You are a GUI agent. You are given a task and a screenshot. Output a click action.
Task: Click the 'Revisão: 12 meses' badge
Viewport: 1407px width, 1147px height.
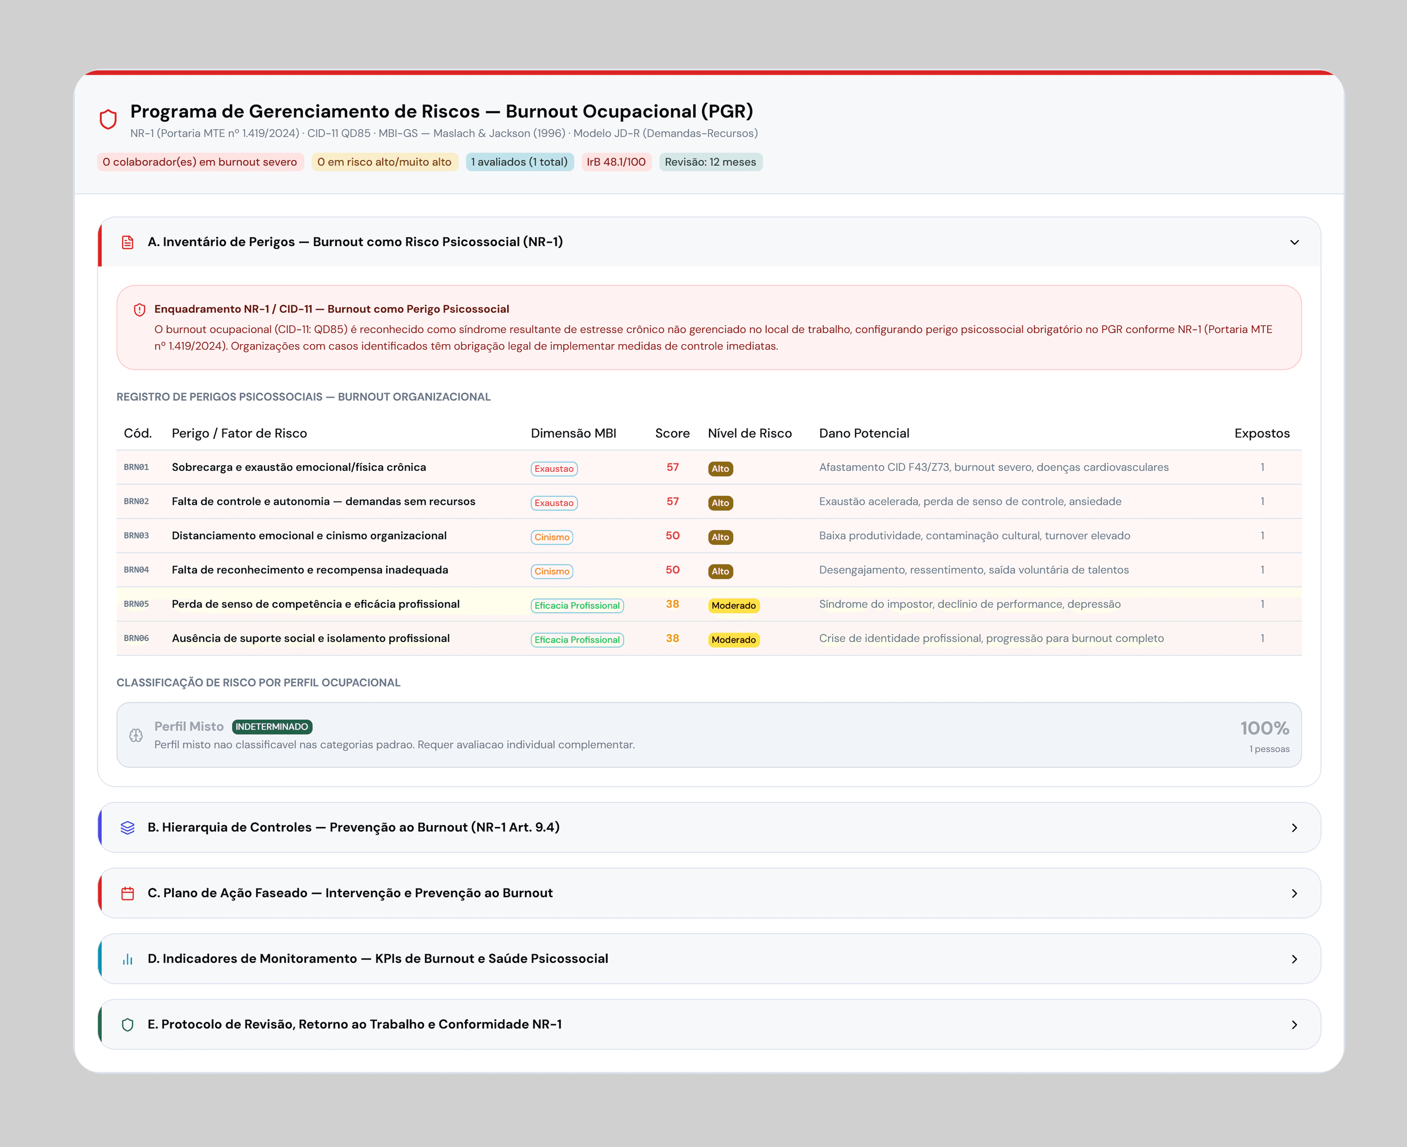710,162
